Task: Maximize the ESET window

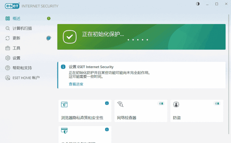Action: [217, 4]
